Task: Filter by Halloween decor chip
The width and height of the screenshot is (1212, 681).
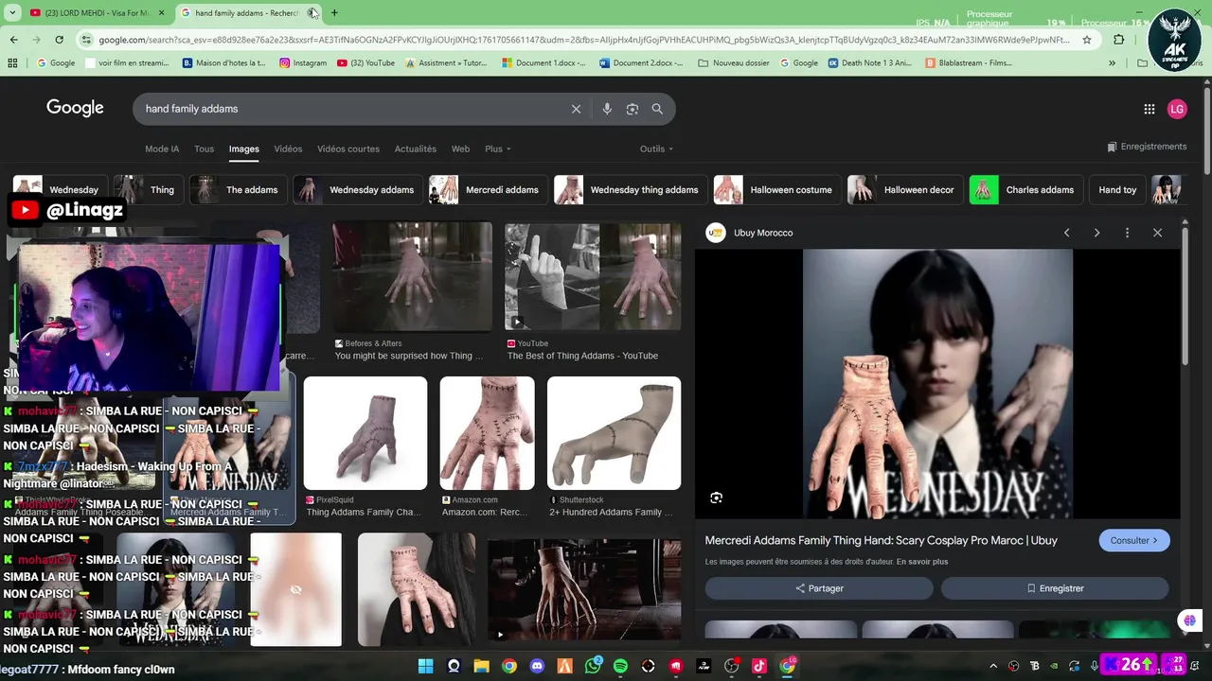Action: (904, 189)
